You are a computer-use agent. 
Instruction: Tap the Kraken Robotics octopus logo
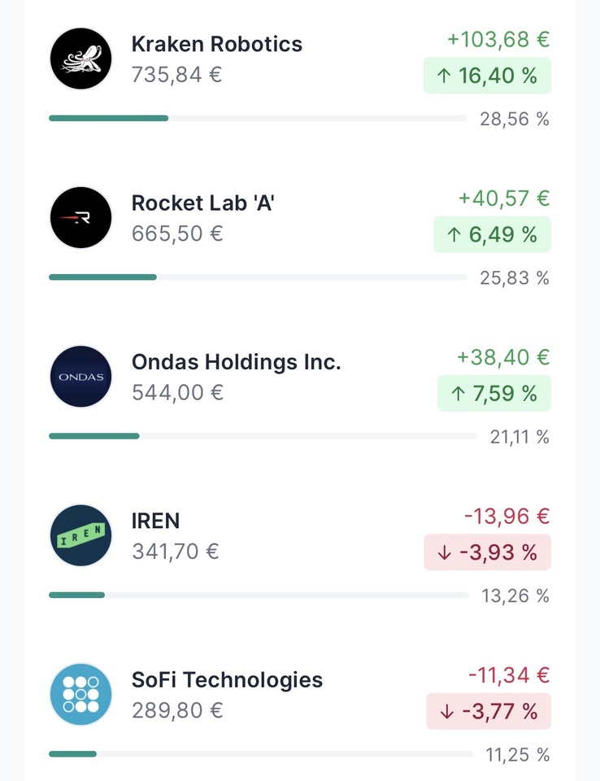[x=80, y=59]
